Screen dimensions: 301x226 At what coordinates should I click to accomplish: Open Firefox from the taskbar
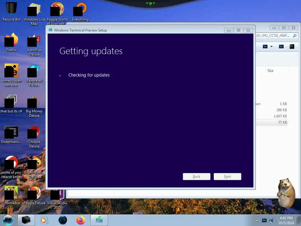81,220
